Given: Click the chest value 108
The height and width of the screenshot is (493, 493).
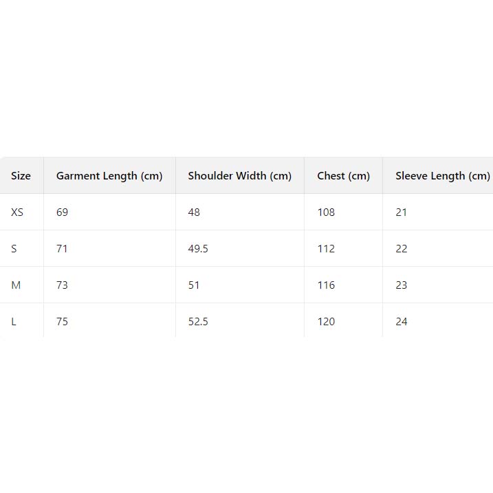Looking at the screenshot, I should 326,212.
